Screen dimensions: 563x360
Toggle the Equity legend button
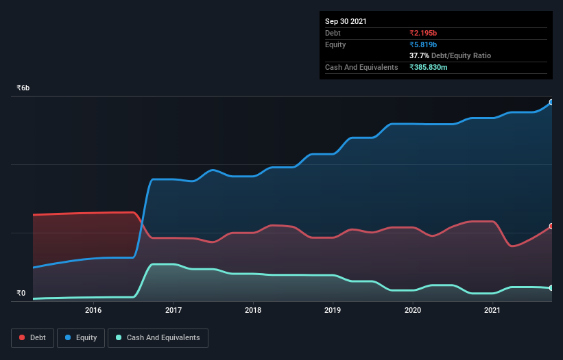coord(81,338)
